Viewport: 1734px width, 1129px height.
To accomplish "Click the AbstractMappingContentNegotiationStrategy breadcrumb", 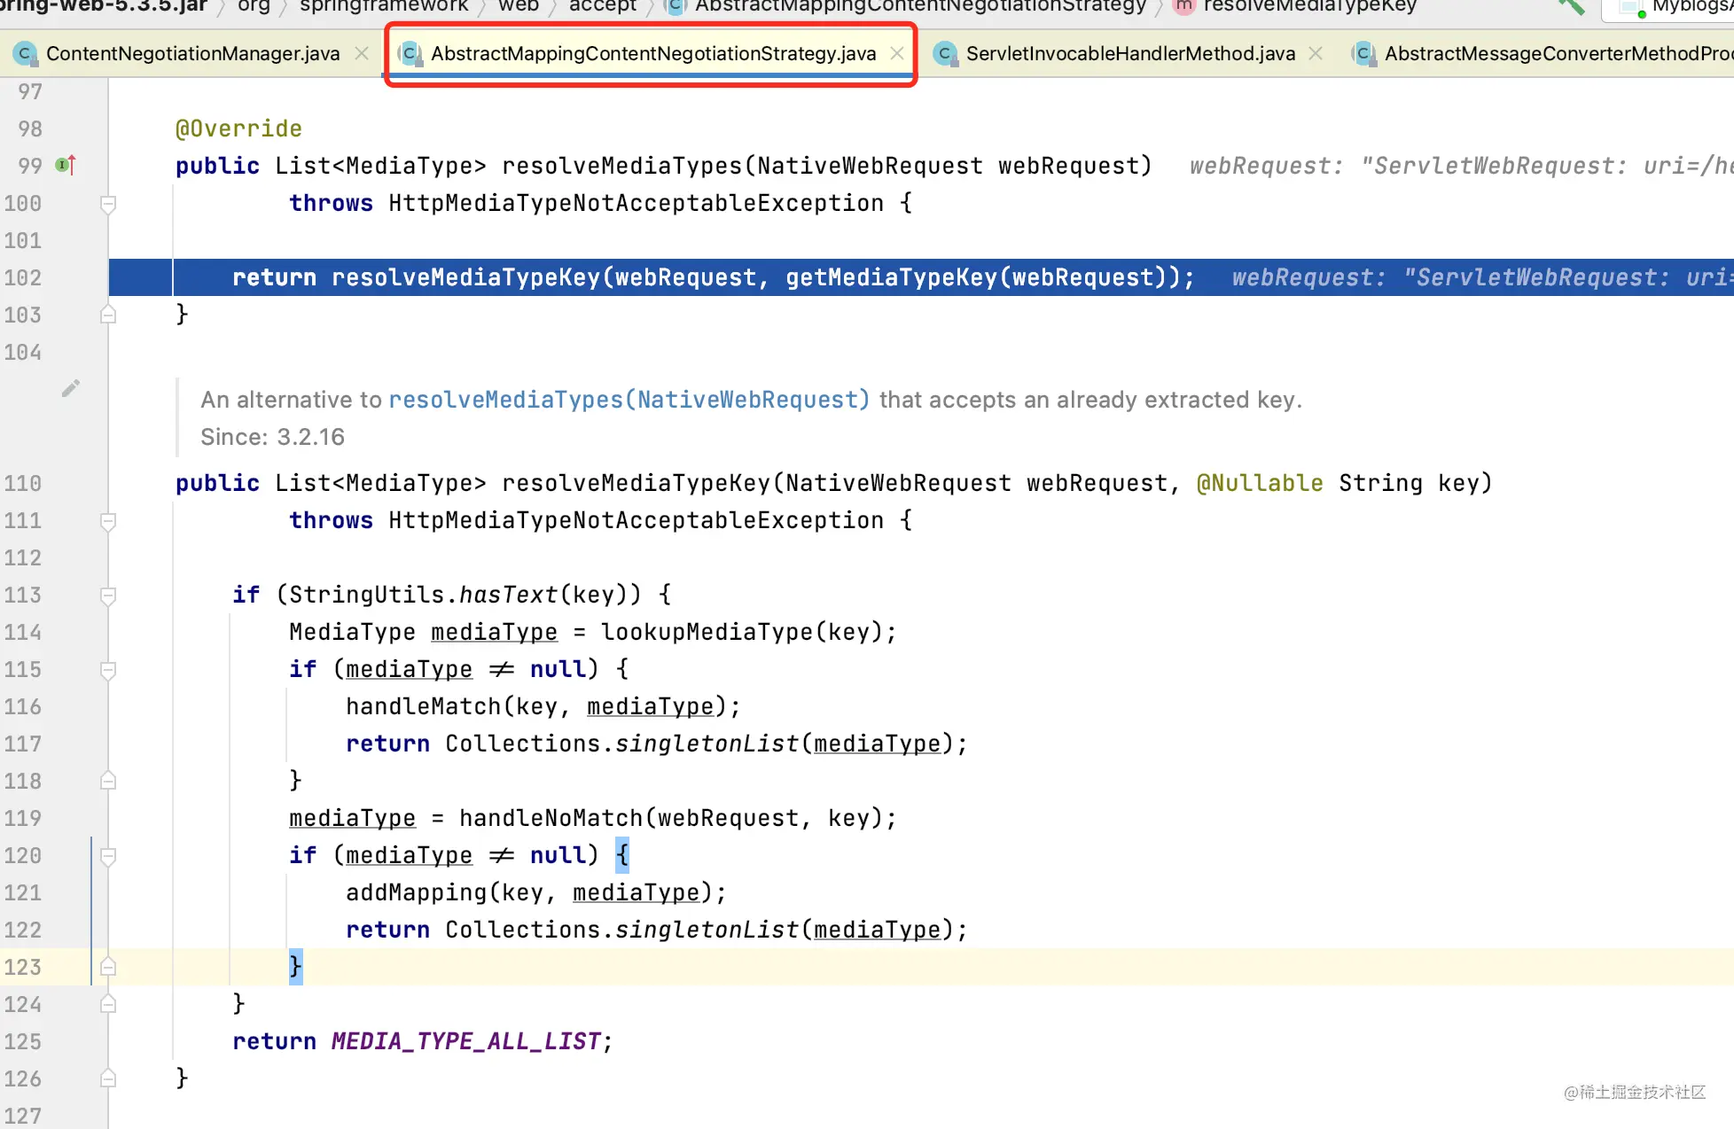I will [x=920, y=6].
